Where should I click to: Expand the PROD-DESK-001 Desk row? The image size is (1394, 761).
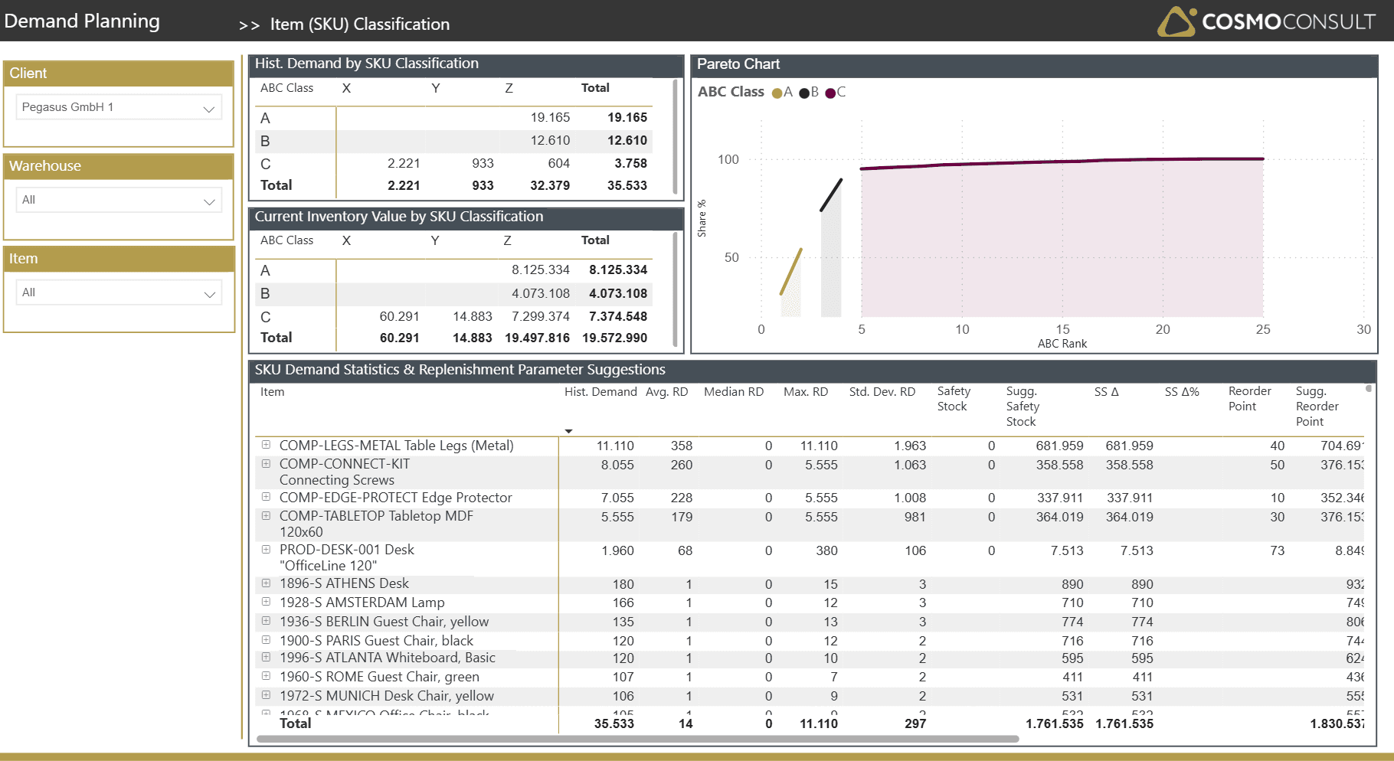click(x=266, y=550)
